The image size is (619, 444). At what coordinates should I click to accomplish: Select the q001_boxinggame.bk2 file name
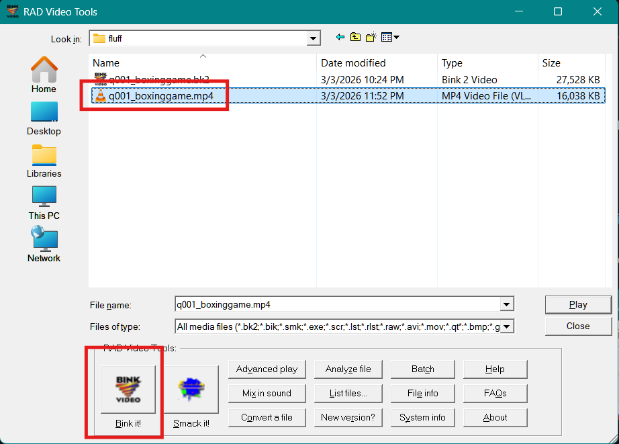(x=159, y=79)
